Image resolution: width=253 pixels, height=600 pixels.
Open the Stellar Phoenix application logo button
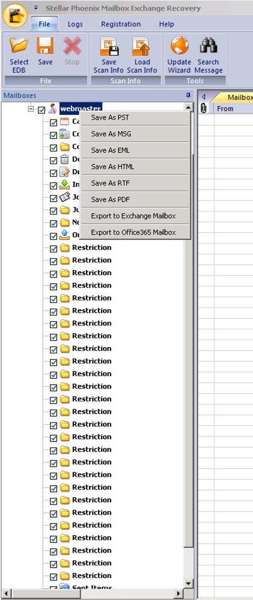pos(15,16)
